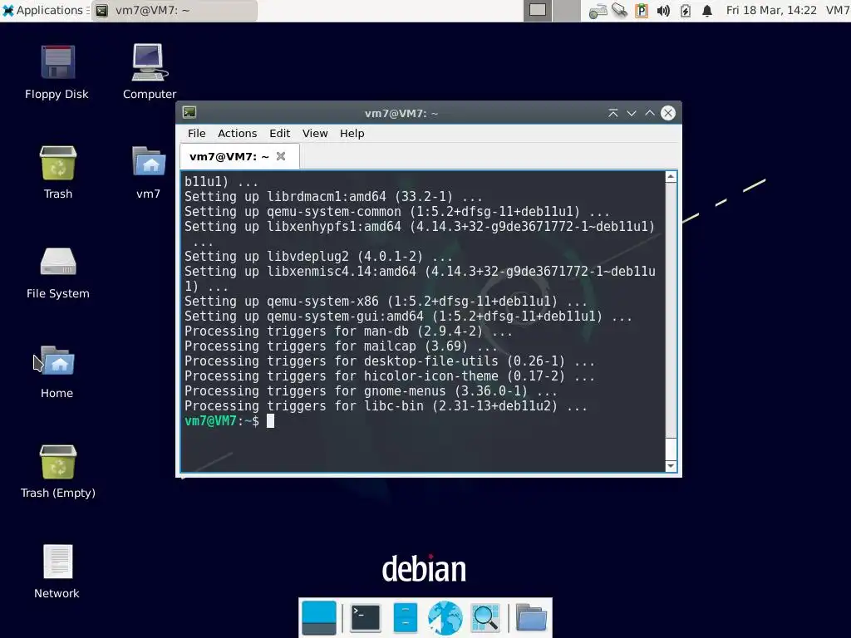
Task: Open the folder icon in the dock
Action: (x=531, y=618)
